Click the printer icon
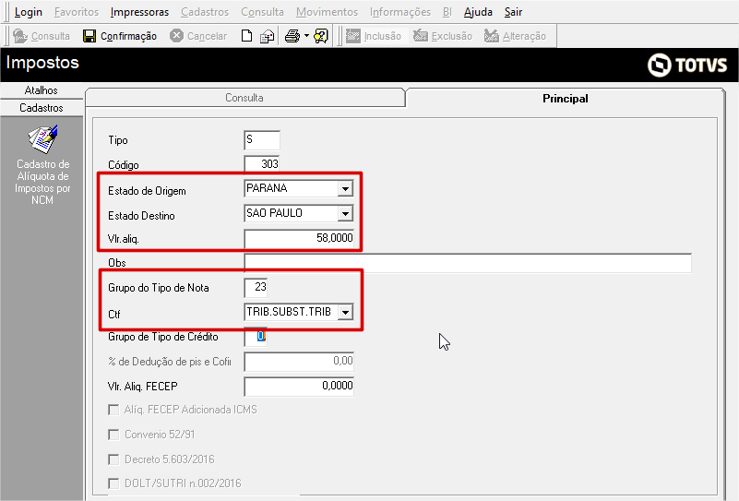Viewport: 739px width, 501px height. (x=292, y=36)
